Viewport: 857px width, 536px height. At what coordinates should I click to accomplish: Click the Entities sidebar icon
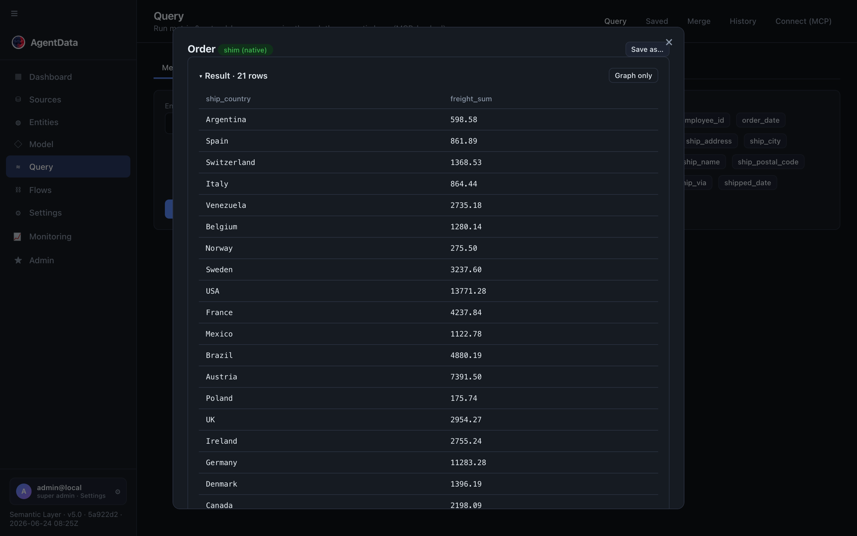click(18, 122)
